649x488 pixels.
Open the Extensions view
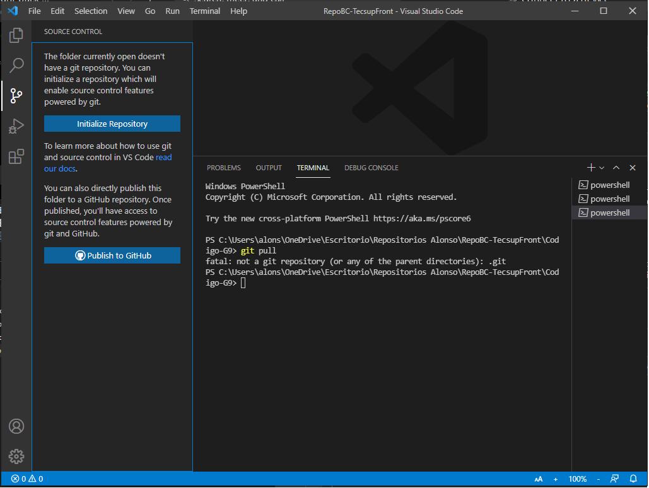point(16,157)
